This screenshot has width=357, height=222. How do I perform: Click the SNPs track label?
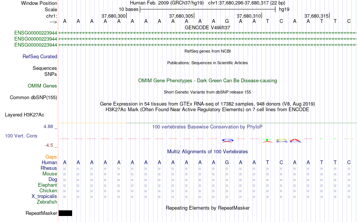[51, 74]
